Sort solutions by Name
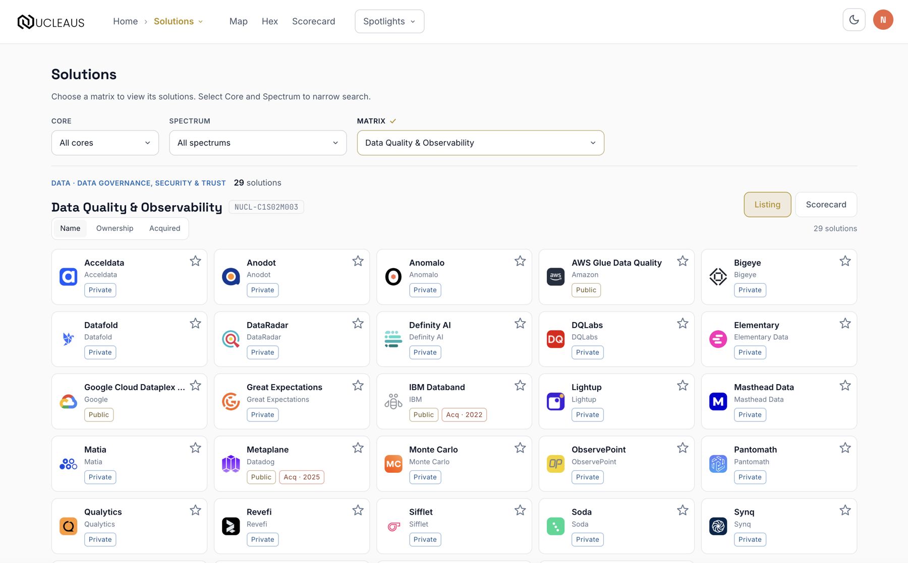The width and height of the screenshot is (908, 563). click(70, 229)
